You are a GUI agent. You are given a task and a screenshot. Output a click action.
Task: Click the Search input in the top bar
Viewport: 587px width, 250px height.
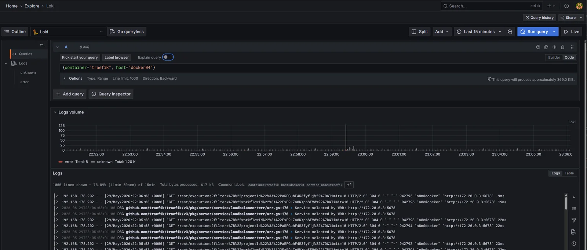(x=492, y=6)
